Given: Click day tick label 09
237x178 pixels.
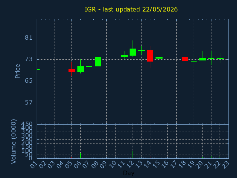Looking at the screenshot, I should click(x=104, y=165).
